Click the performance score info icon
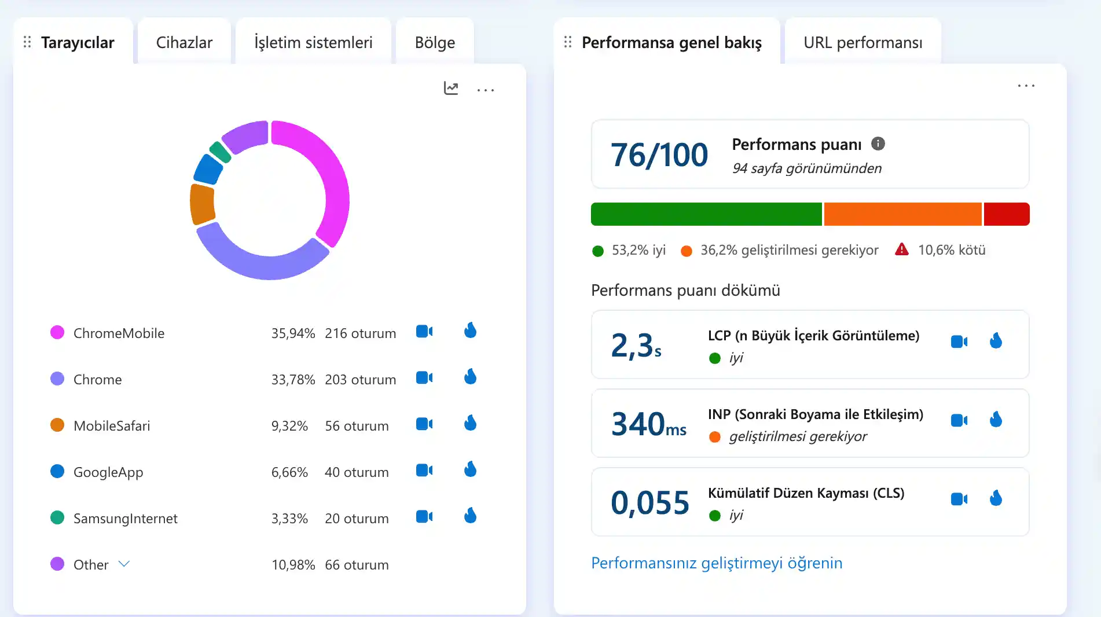 pos(878,144)
